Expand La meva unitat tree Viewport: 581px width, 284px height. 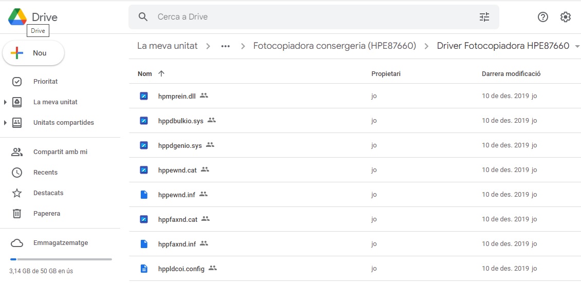coord(5,102)
